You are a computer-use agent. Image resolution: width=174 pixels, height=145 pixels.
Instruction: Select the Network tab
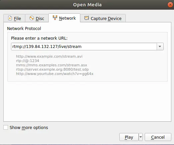pyautogui.click(x=64, y=18)
